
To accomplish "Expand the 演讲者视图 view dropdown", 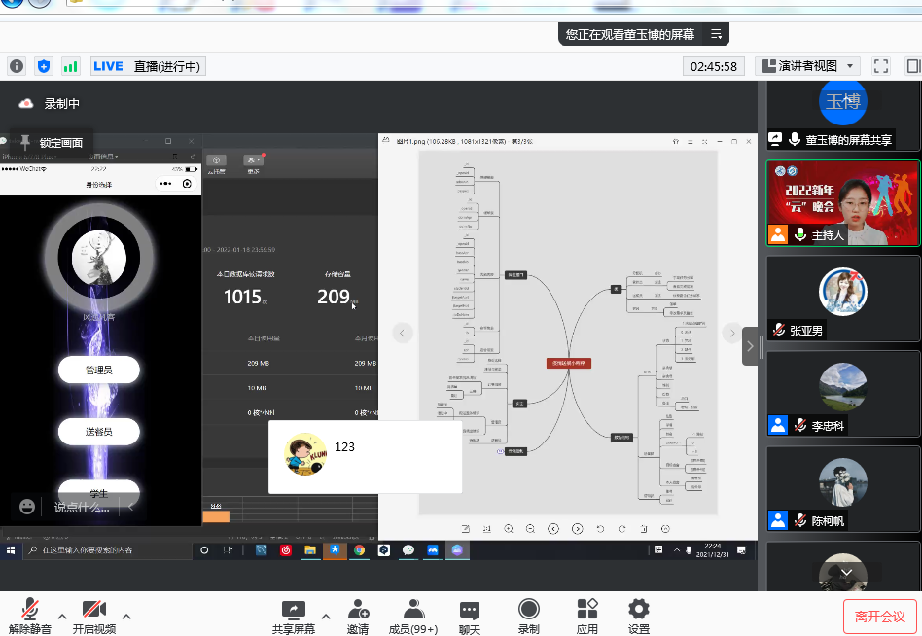I will click(x=807, y=66).
